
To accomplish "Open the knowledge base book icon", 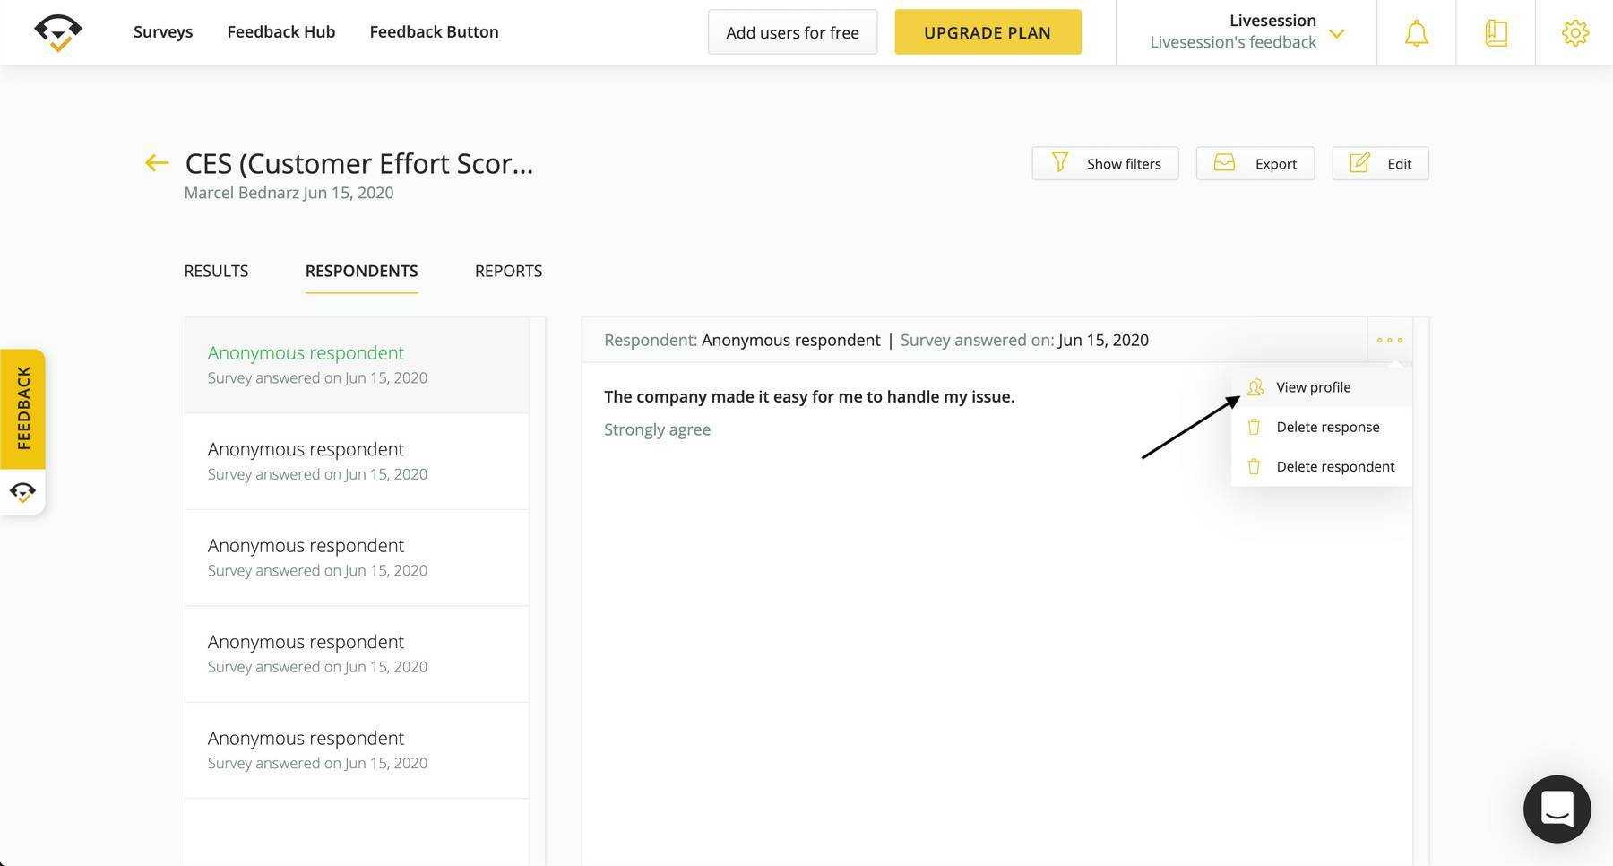I will click(x=1496, y=33).
